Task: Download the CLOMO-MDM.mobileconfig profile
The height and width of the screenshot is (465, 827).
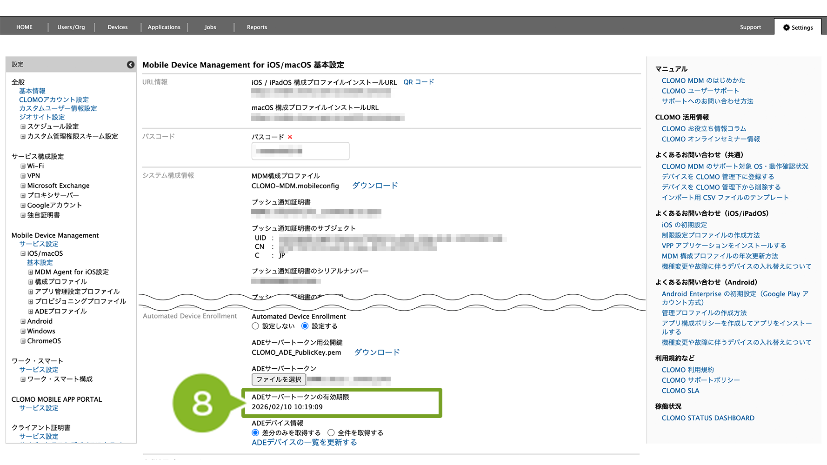Action: click(x=375, y=186)
